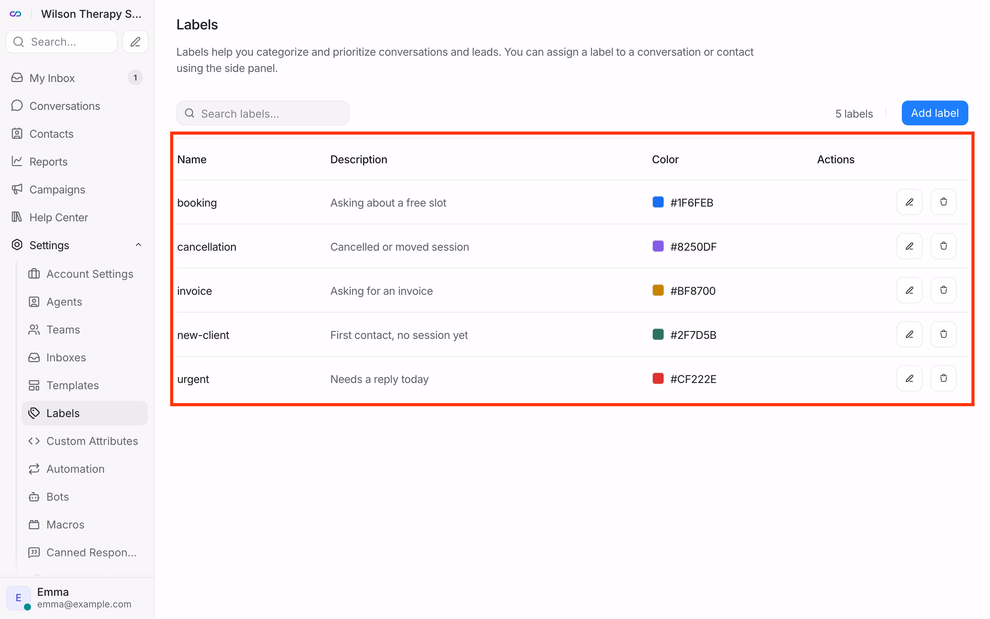The height and width of the screenshot is (619, 990).
Task: Open Help Center
Action: click(x=77, y=217)
